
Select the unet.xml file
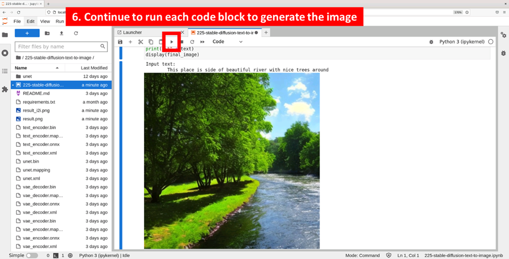[x=62, y=179]
